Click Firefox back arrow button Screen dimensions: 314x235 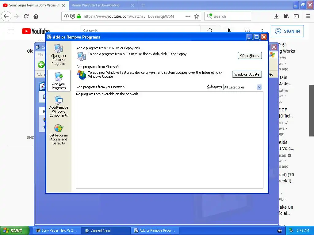point(6,16)
